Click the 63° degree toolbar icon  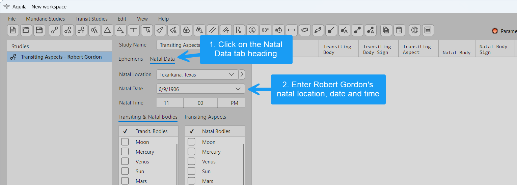[265, 30]
